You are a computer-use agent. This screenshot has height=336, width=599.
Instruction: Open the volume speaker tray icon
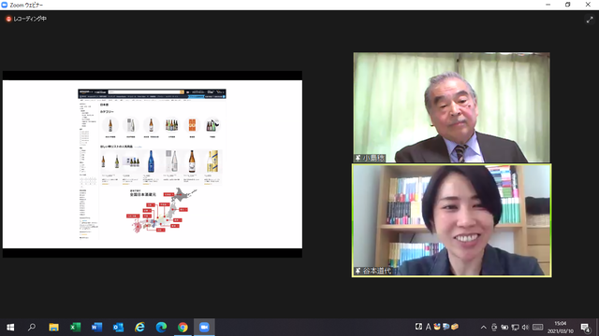525,328
